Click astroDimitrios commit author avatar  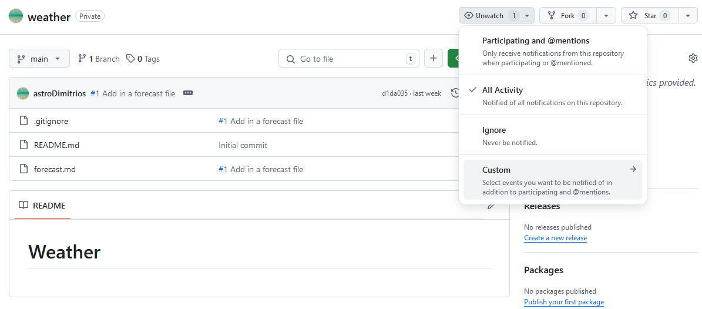[x=23, y=93]
